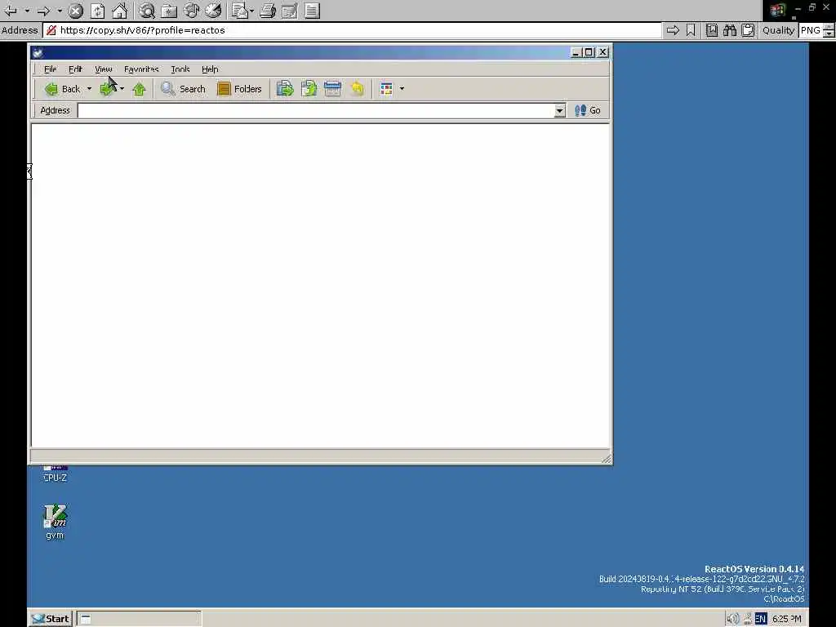Screen dimensions: 836x627
Task: Open the File menu in ReactOS Explorer
Action: click(50, 69)
